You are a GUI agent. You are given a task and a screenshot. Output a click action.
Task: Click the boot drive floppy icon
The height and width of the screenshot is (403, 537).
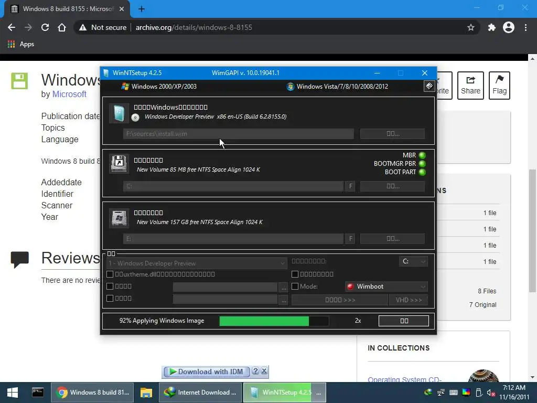pos(119,164)
